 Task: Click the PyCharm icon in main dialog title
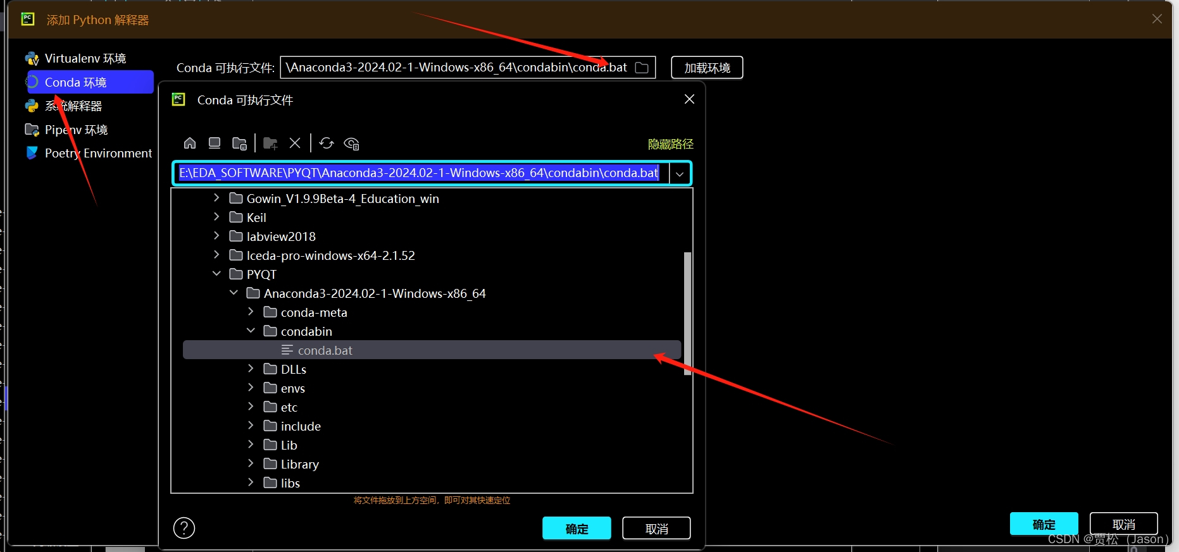(28, 19)
